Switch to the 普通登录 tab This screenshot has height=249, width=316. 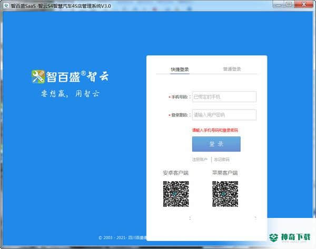232,69
